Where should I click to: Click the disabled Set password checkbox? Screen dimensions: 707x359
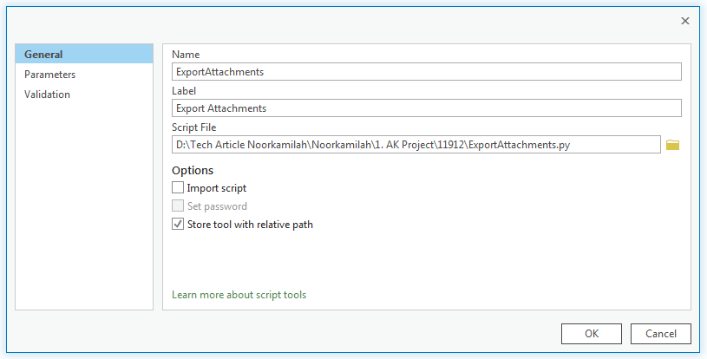(178, 206)
